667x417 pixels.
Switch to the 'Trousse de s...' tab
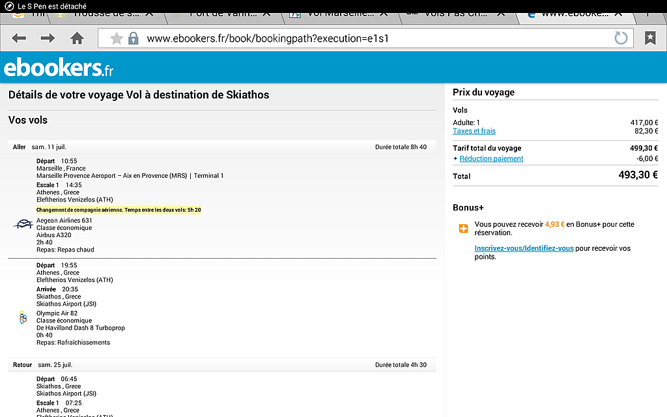(x=106, y=14)
